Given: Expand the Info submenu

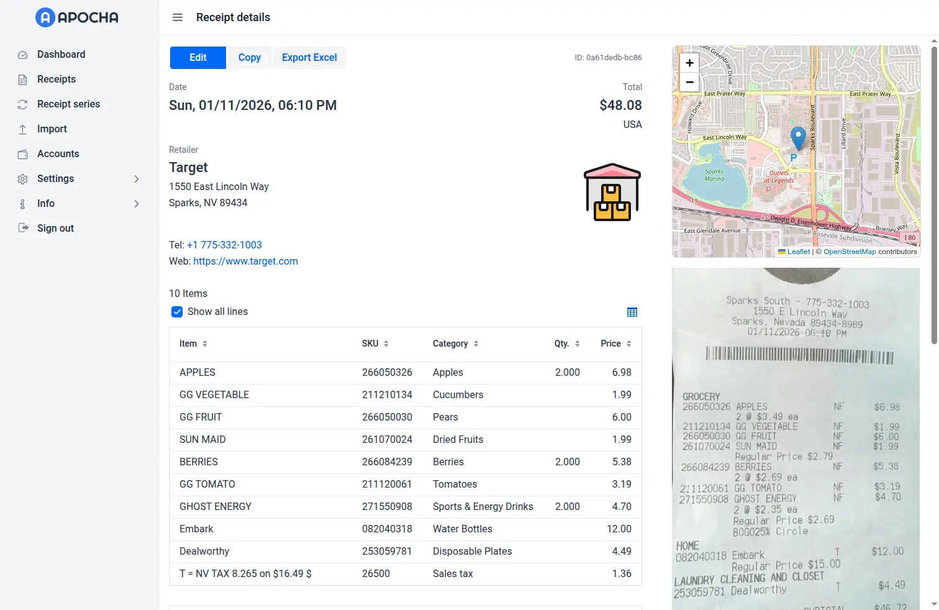Looking at the screenshot, I should pos(137,203).
